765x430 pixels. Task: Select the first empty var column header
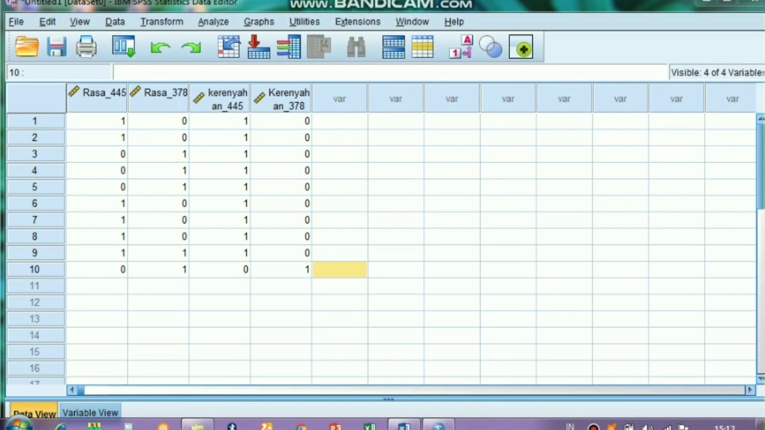tap(339, 99)
